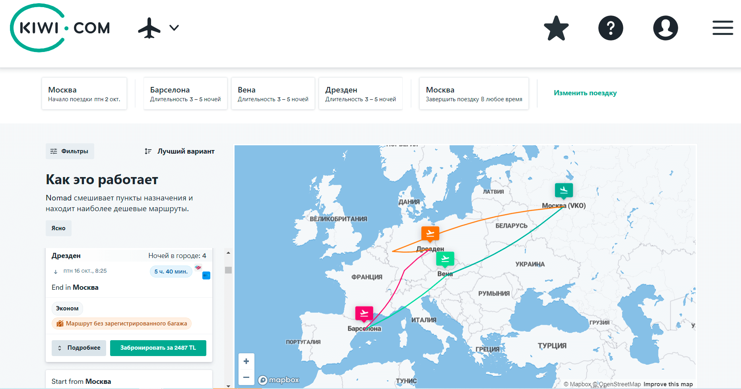Book the trip for 2487 TL
741x389 pixels.
[x=158, y=348]
